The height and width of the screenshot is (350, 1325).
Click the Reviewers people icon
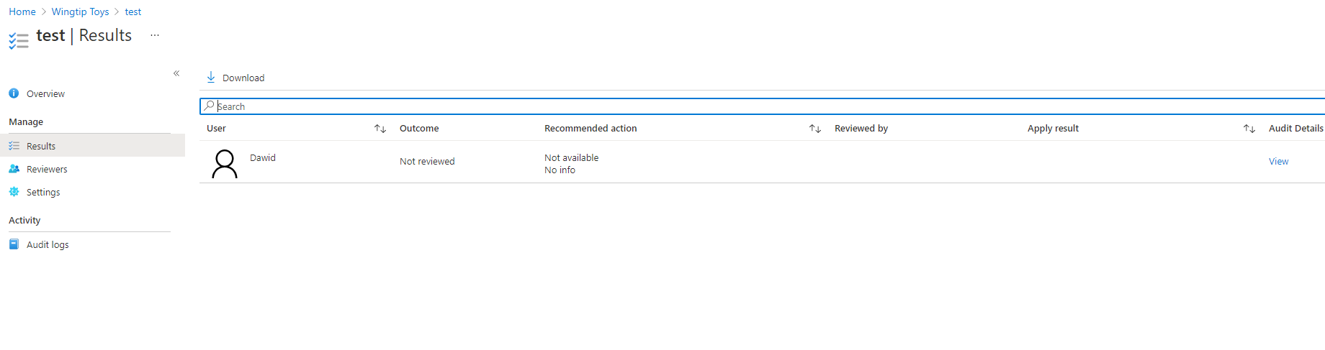pyautogui.click(x=14, y=169)
